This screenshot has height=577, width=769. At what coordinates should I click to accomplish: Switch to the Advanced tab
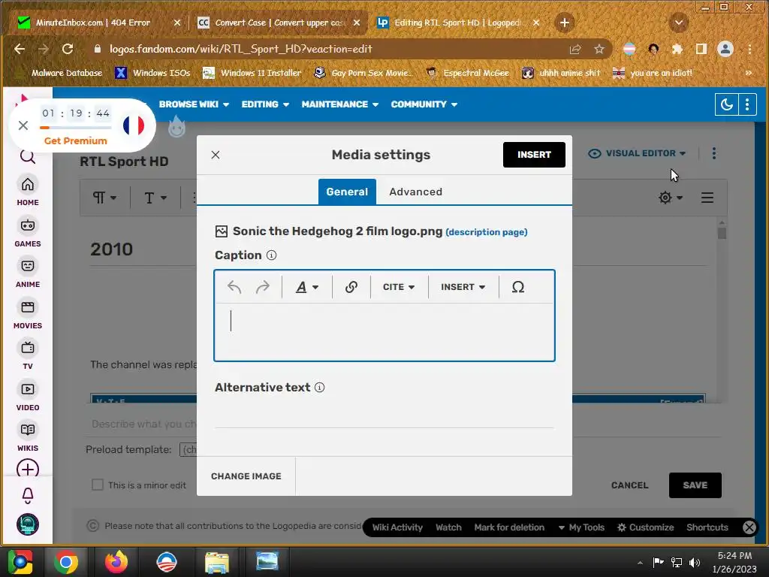tap(415, 192)
